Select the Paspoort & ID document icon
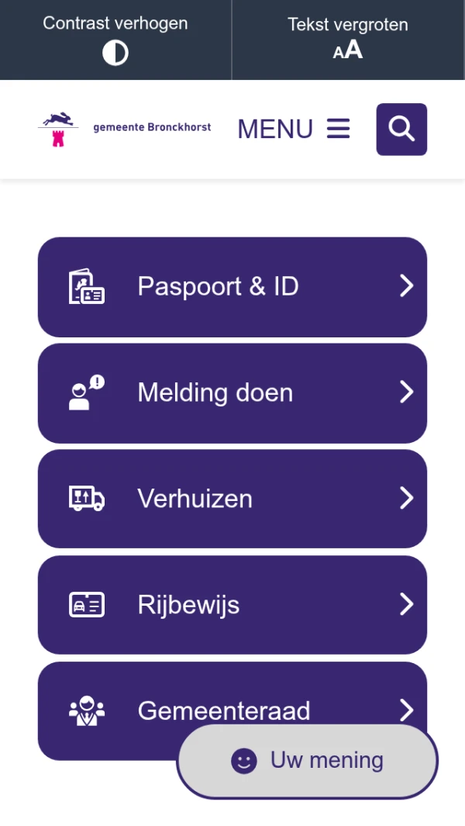The image size is (465, 826). (x=86, y=286)
